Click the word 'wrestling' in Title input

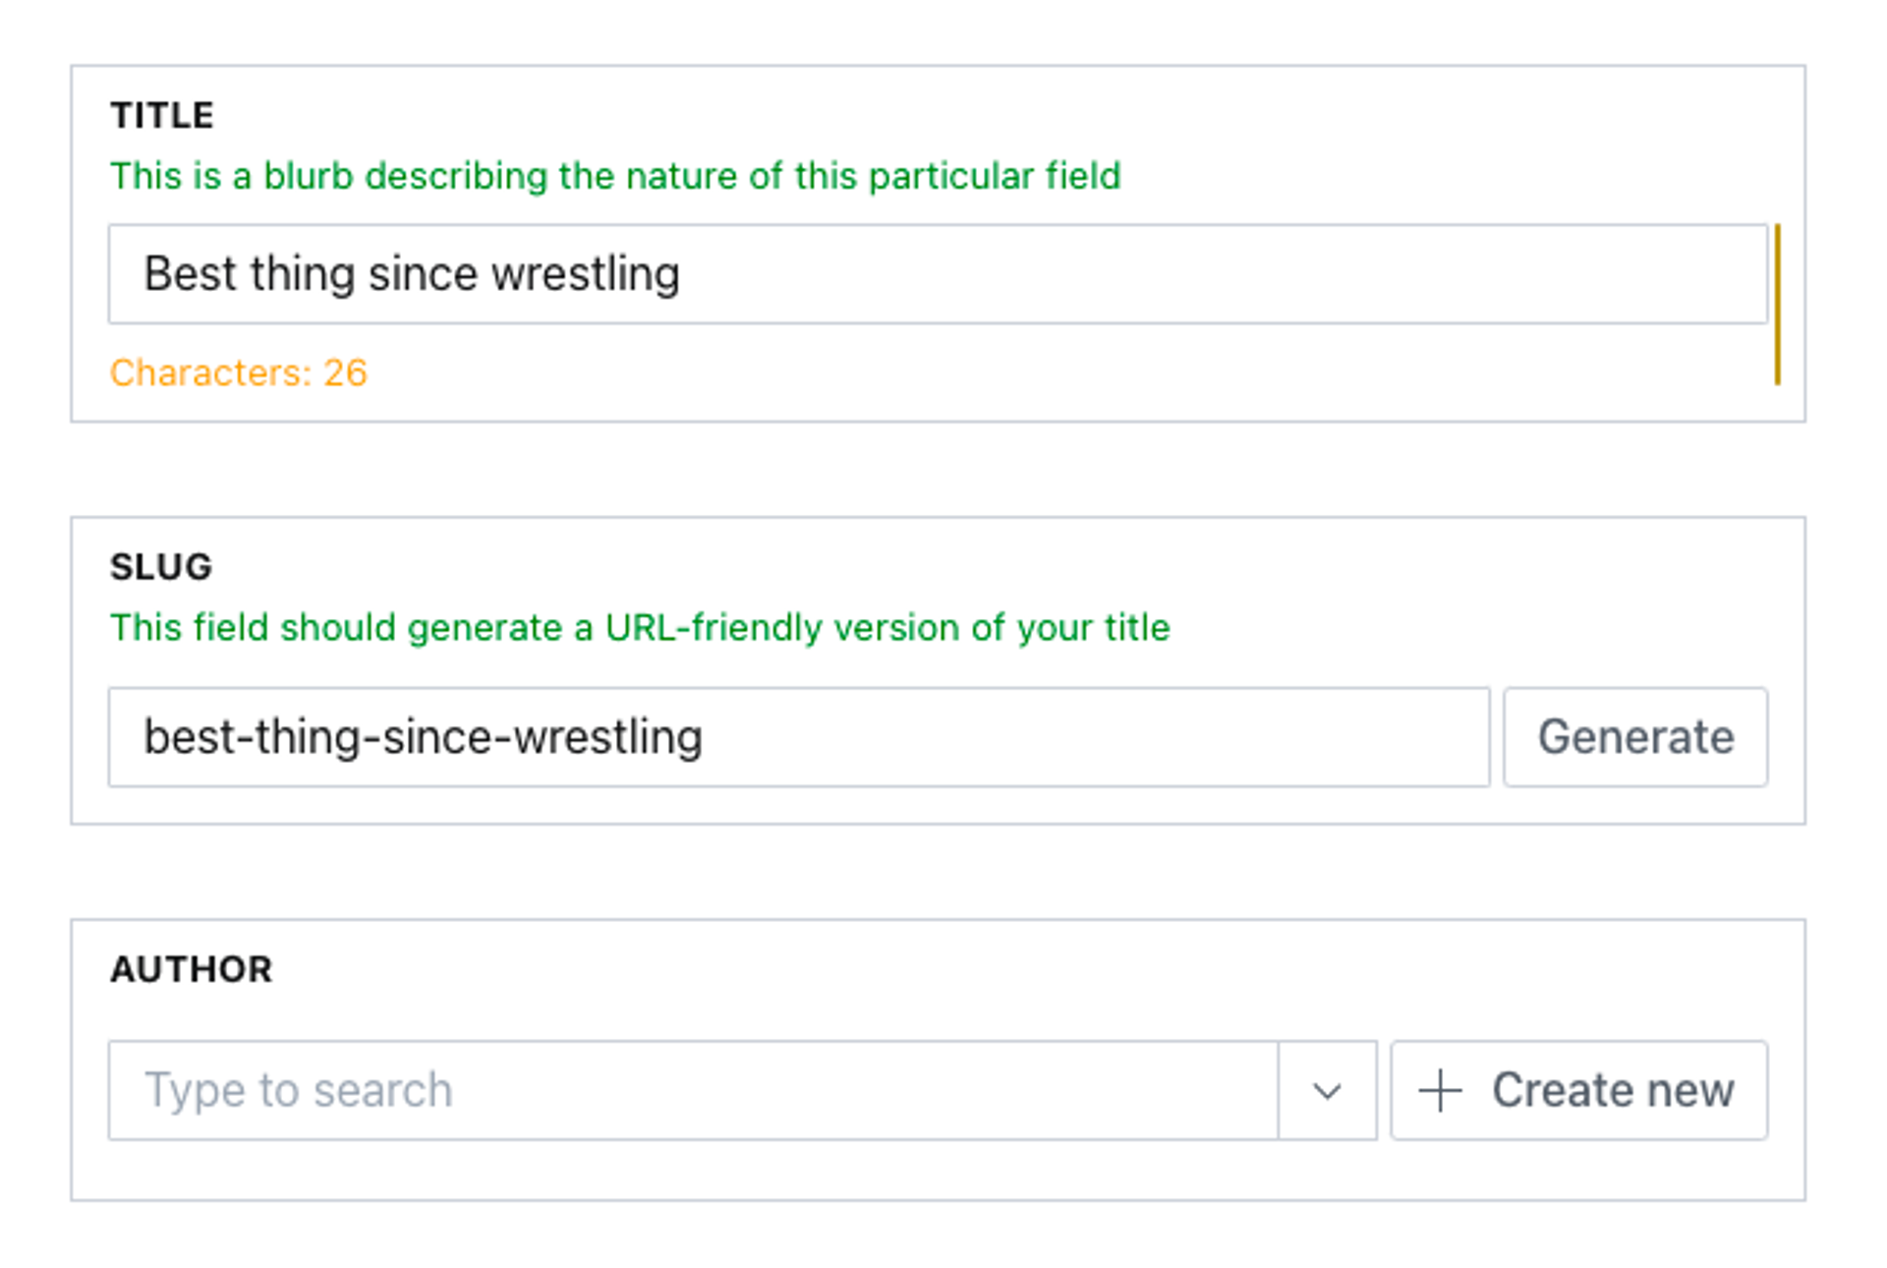[586, 274]
